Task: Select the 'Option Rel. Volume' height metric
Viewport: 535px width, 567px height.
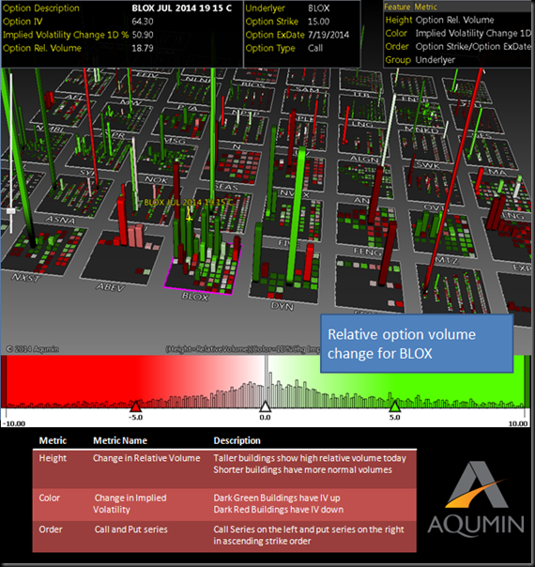Action: (x=454, y=20)
